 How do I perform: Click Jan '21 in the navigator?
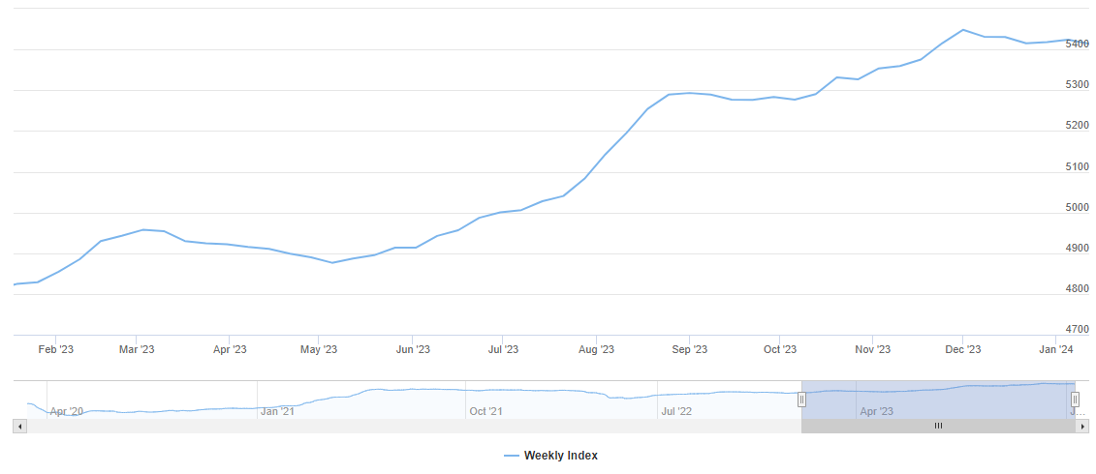point(277,411)
